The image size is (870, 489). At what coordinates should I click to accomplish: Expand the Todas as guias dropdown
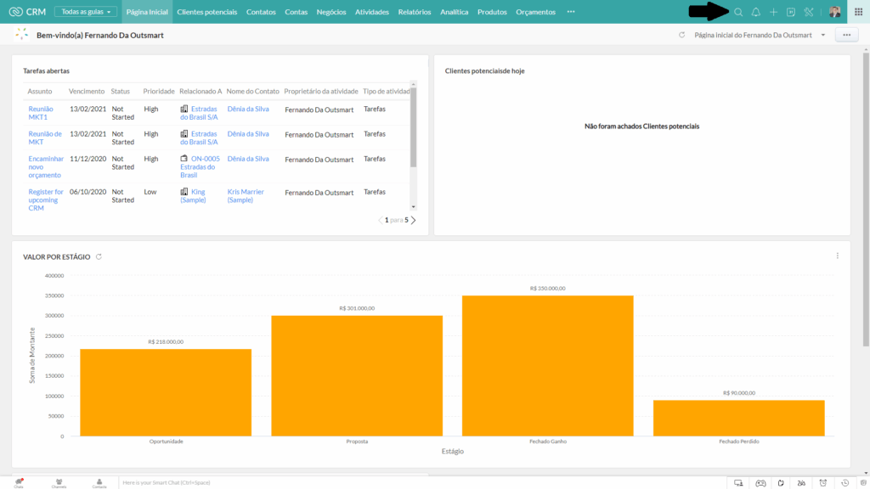[86, 12]
